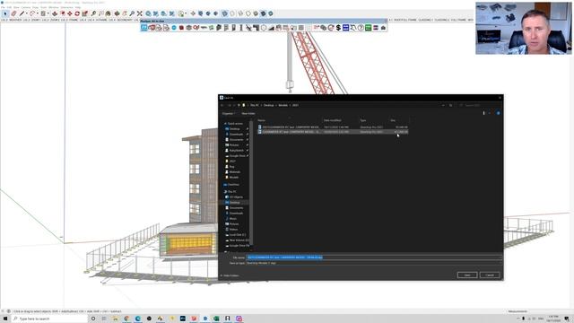Open OneDrive in the navigation pane
574x323 pixels.
233,185
